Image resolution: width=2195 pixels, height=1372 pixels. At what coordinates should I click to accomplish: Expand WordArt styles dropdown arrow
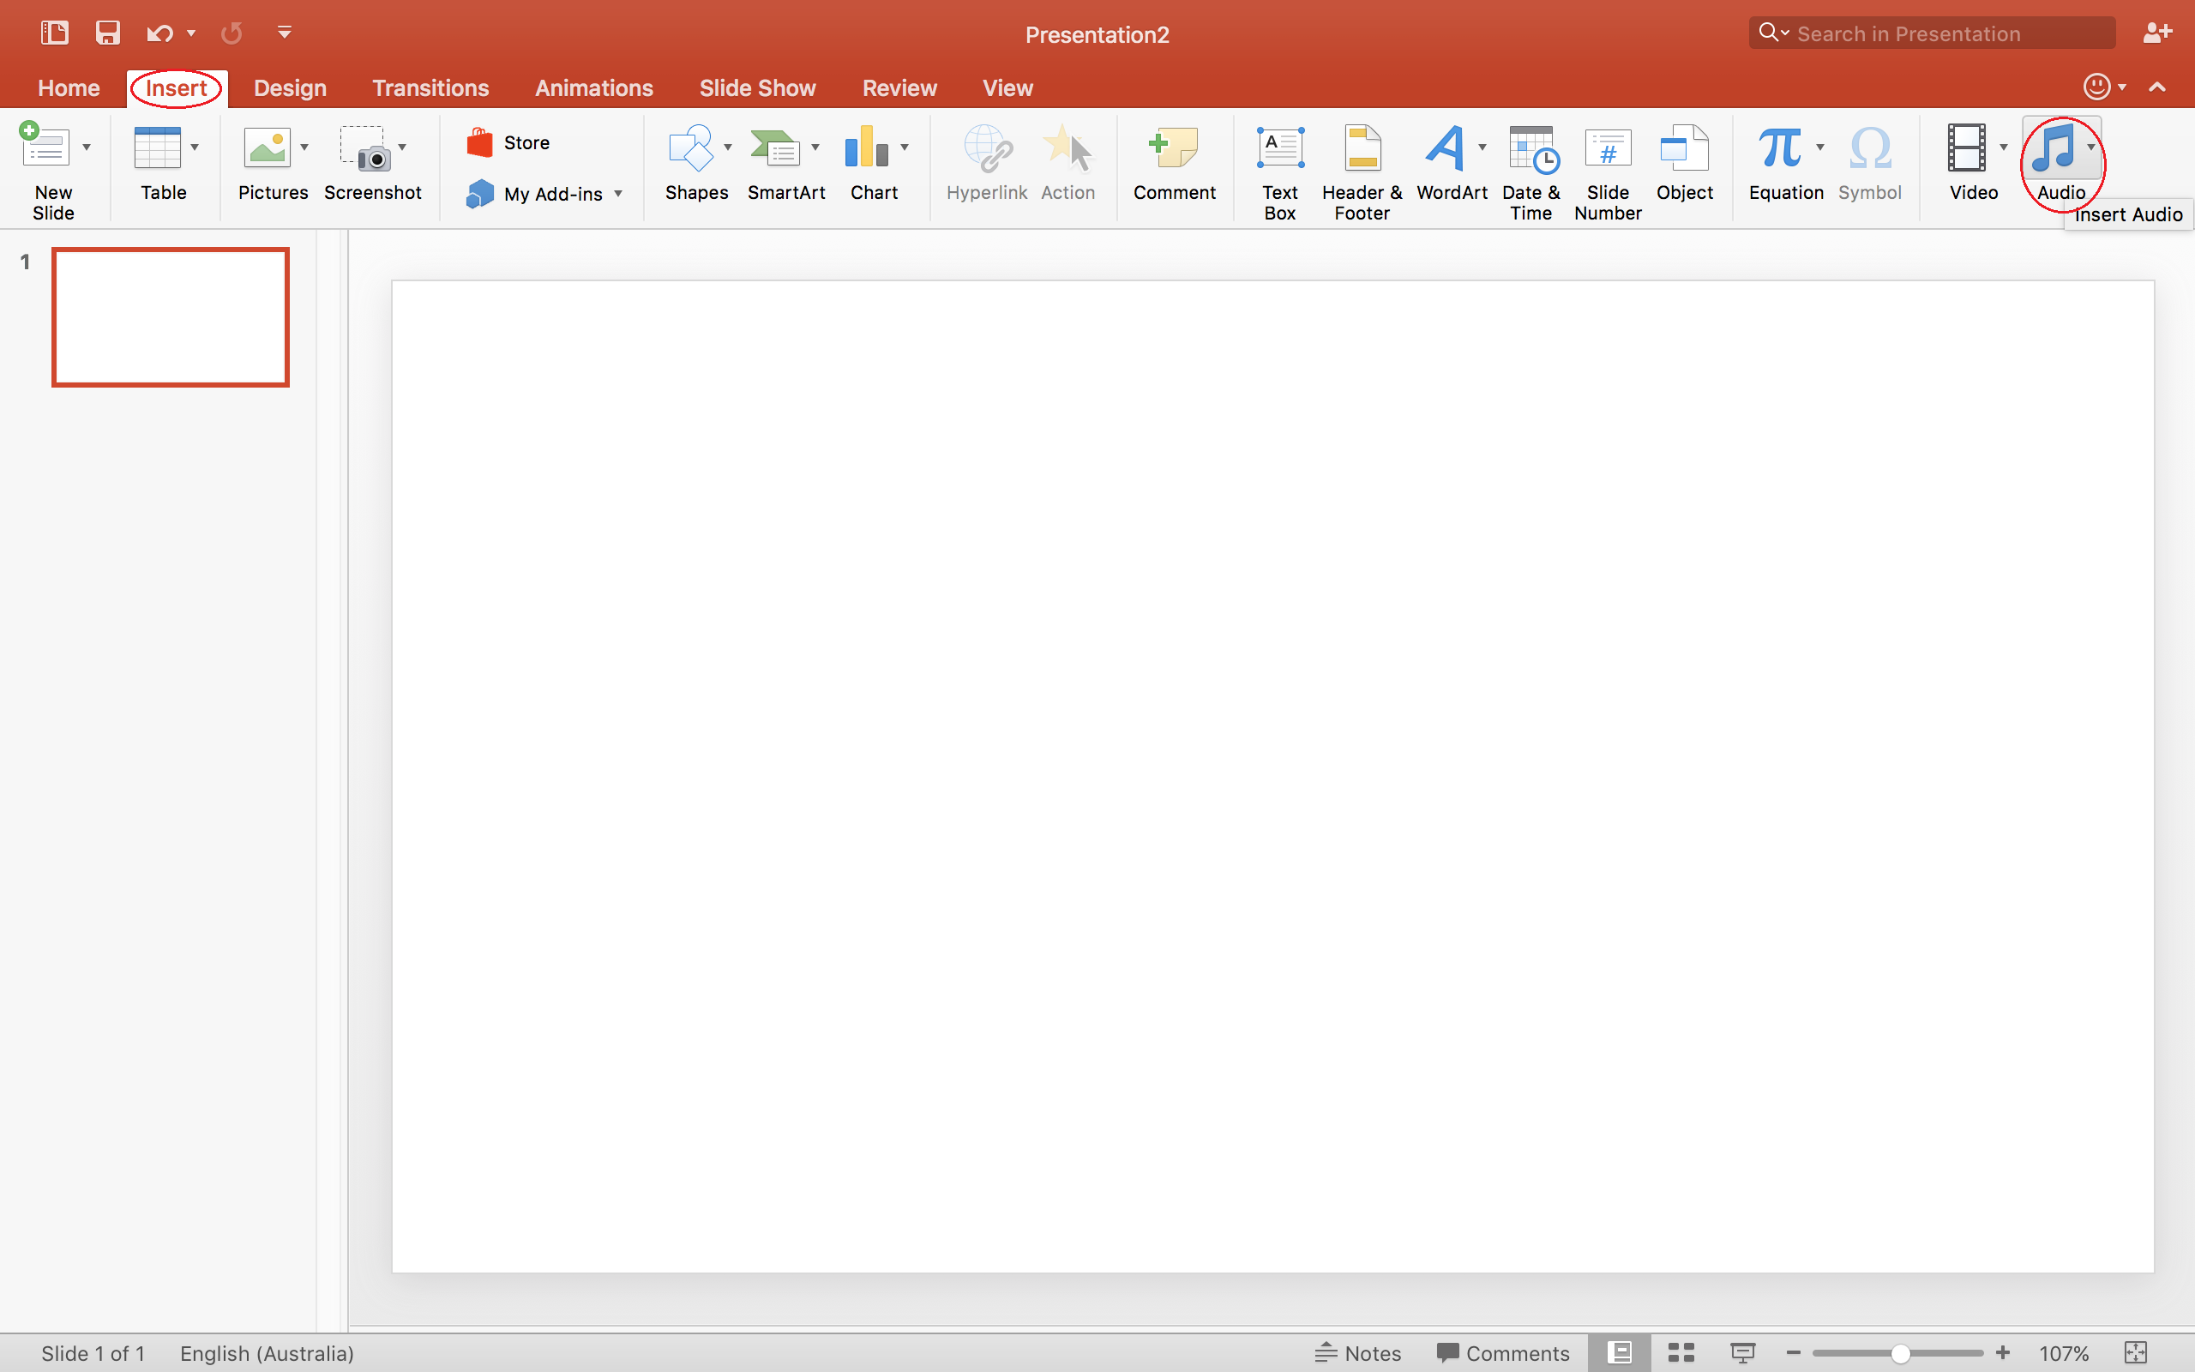pyautogui.click(x=1483, y=147)
